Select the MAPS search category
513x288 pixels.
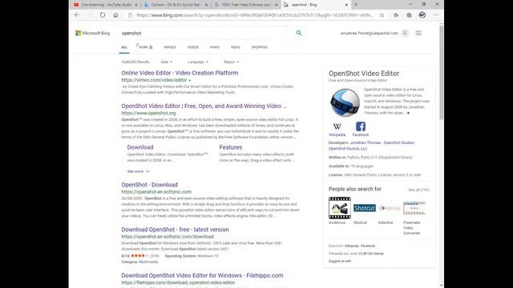point(215,47)
